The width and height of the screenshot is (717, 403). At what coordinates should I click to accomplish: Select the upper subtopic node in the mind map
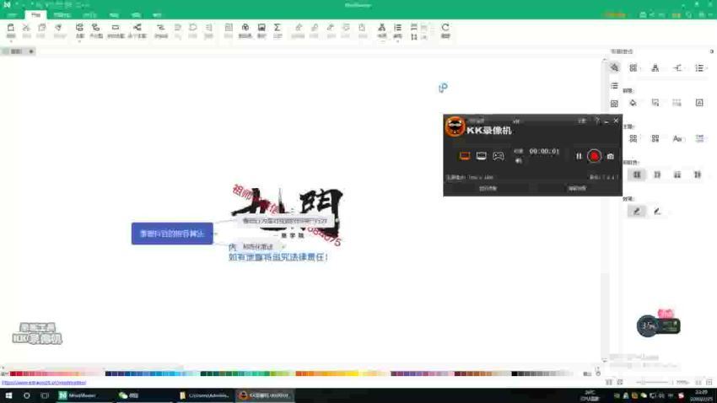pyautogui.click(x=285, y=221)
